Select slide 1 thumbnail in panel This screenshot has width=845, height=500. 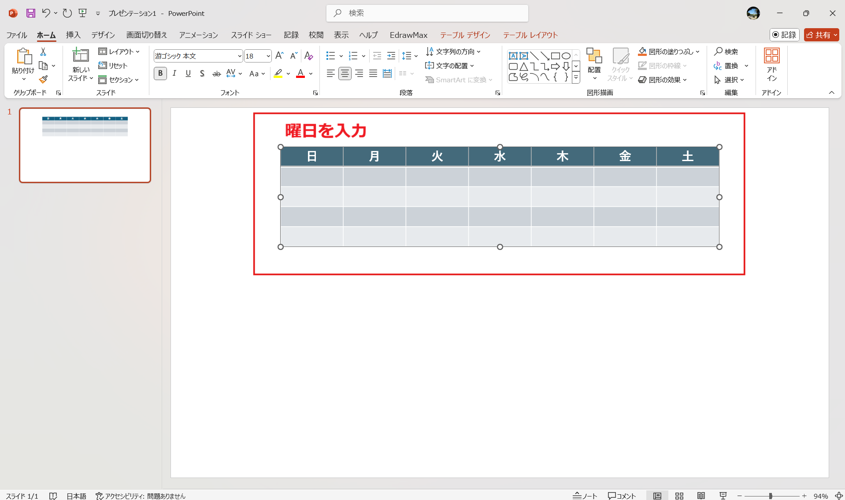pos(85,145)
